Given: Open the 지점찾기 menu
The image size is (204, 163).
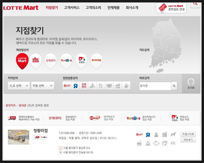Looking at the screenshot, I should tap(52, 8).
